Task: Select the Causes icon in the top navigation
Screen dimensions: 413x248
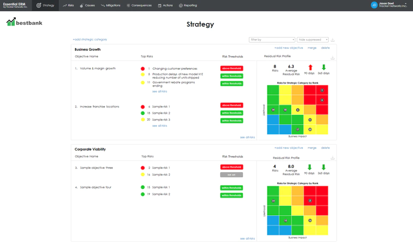Action: click(88, 6)
